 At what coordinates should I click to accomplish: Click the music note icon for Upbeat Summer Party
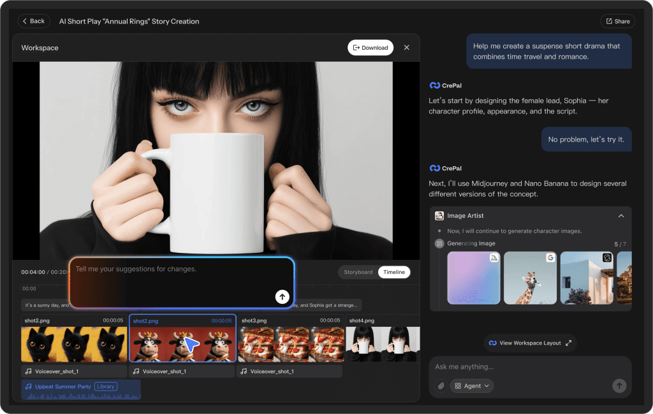point(28,387)
